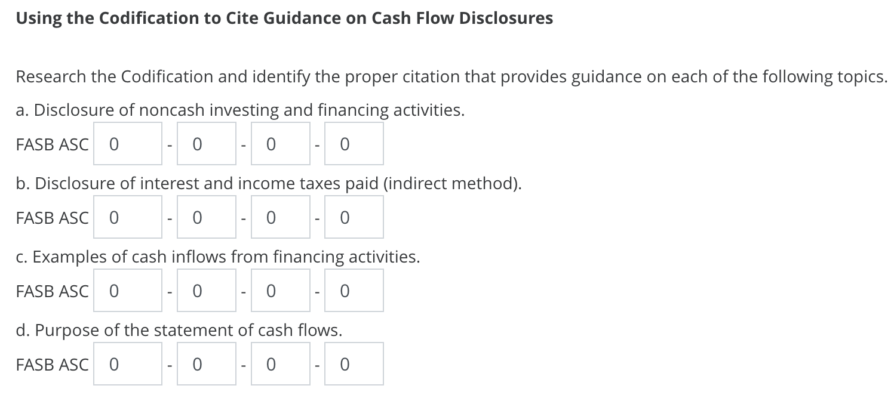Click the first ASC input field for part c
The width and height of the screenshot is (891, 401).
[127, 290]
